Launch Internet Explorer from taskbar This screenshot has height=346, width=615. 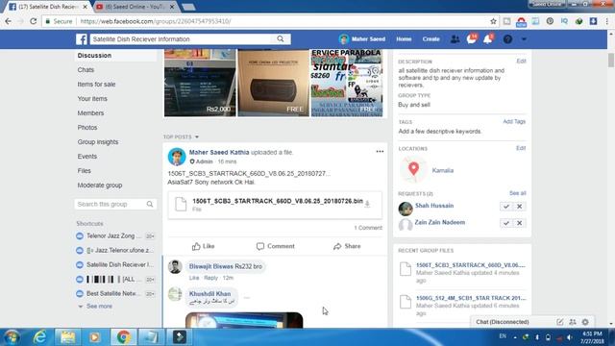[x=39, y=337]
